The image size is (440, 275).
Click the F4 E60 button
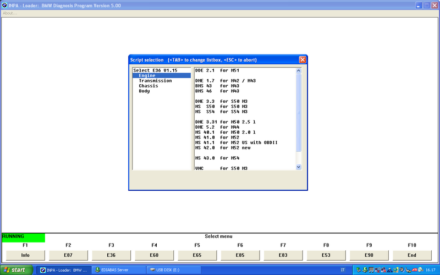[x=154, y=255]
